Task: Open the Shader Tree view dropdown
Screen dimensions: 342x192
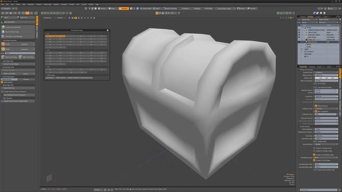Action: (x=309, y=20)
